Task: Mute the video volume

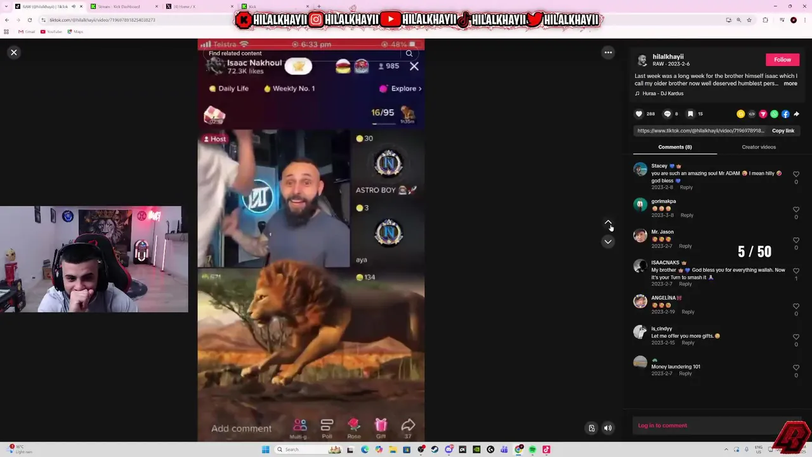Action: point(608,428)
